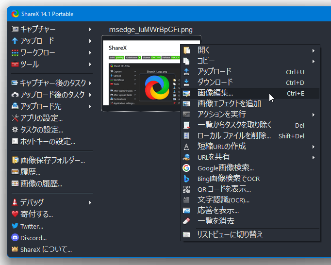
Task: Click the cloud icon for アップロード後のタスク
Action: pos(15,95)
